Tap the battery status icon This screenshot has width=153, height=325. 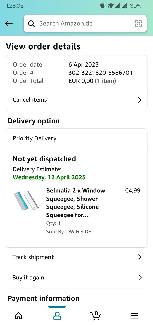[136, 6]
